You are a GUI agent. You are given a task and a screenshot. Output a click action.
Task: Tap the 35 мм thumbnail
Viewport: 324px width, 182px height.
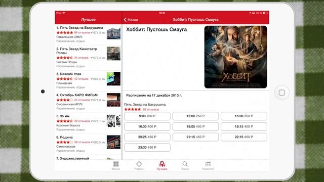tap(113, 121)
